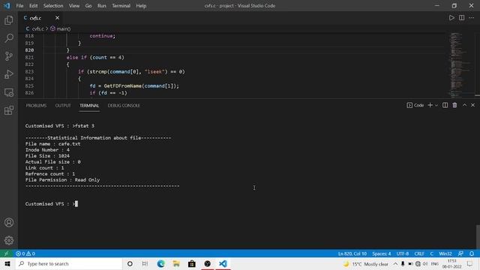
Task: Select the Code terminal instance
Action: click(415, 105)
